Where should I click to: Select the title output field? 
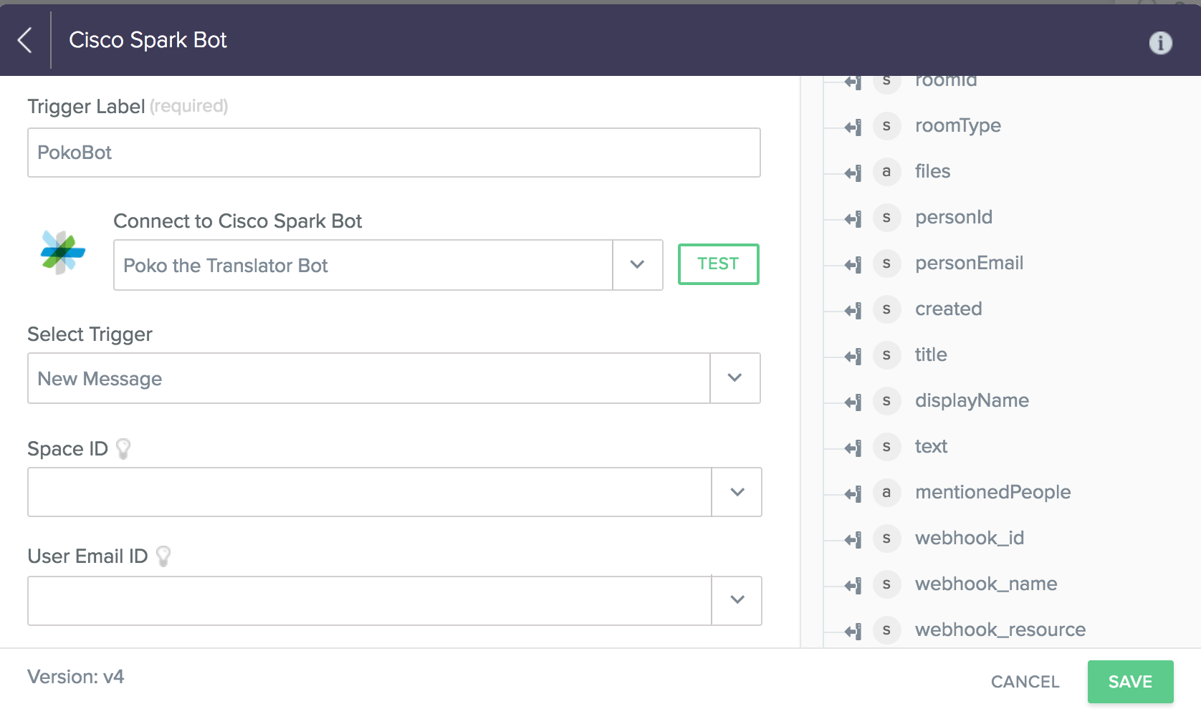coord(931,355)
